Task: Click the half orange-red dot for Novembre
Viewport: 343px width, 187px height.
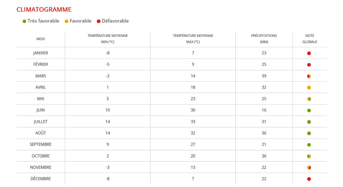Action: click(309, 168)
